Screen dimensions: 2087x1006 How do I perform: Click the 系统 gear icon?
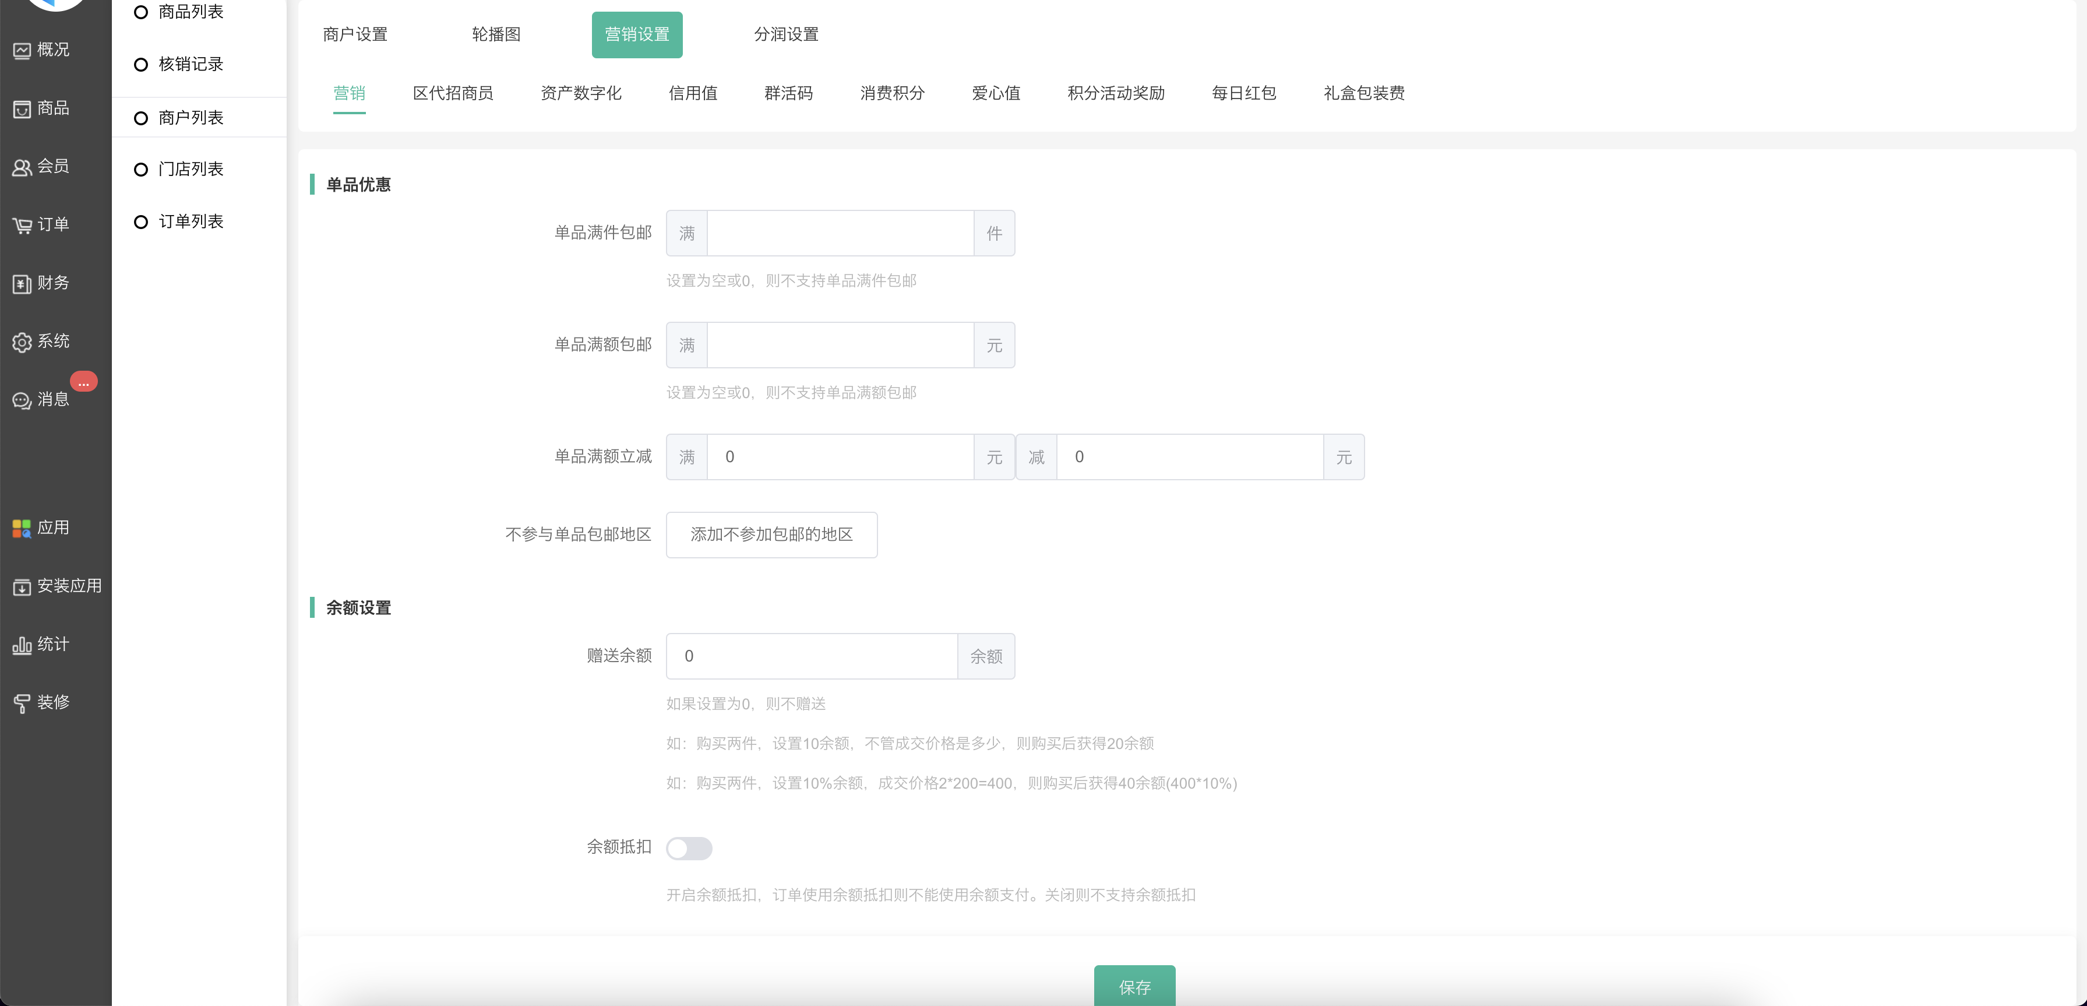point(22,342)
